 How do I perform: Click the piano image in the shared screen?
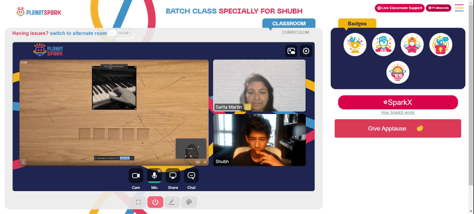coord(114,88)
